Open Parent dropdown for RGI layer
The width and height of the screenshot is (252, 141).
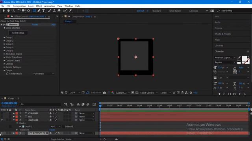pos(87,117)
